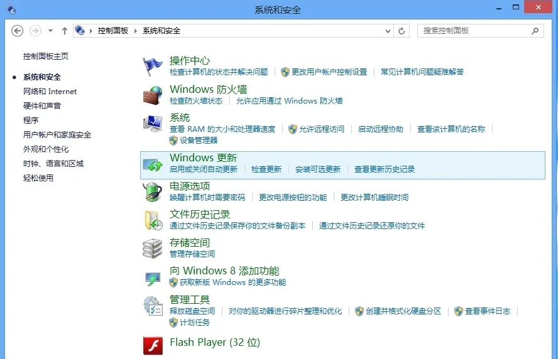
Task: Click the red Flash Player icon
Action: click(x=153, y=345)
